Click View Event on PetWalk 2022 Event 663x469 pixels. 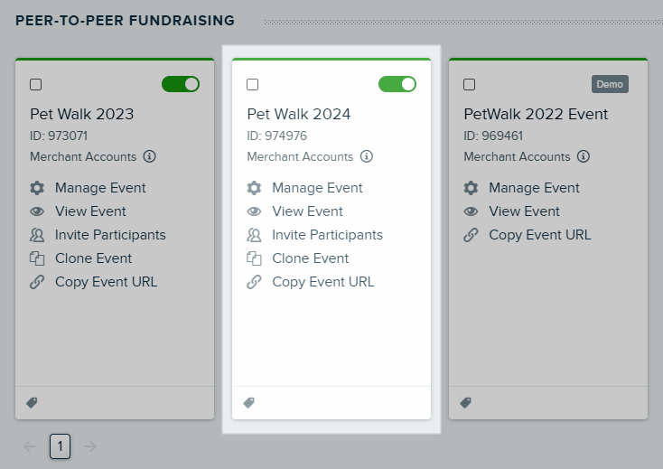(524, 211)
